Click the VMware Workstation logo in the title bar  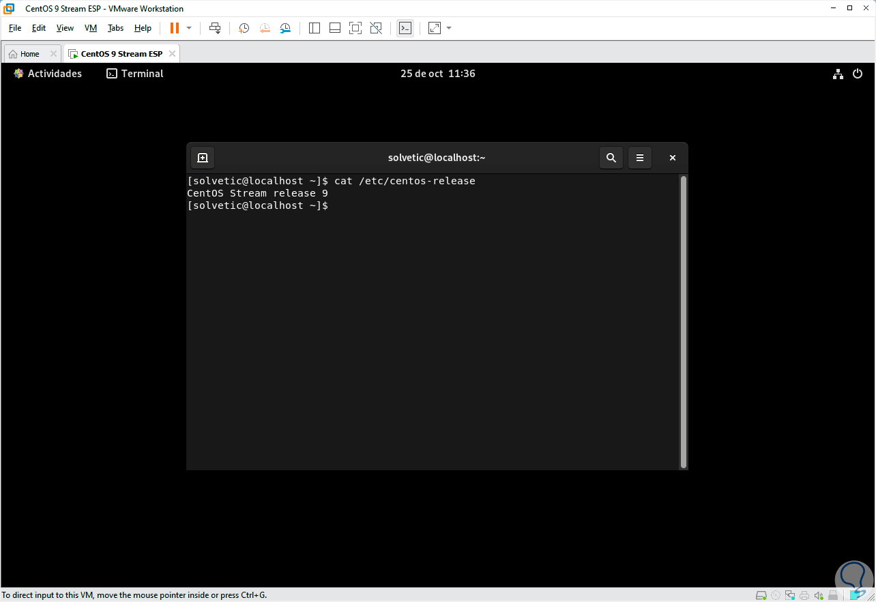(x=10, y=9)
